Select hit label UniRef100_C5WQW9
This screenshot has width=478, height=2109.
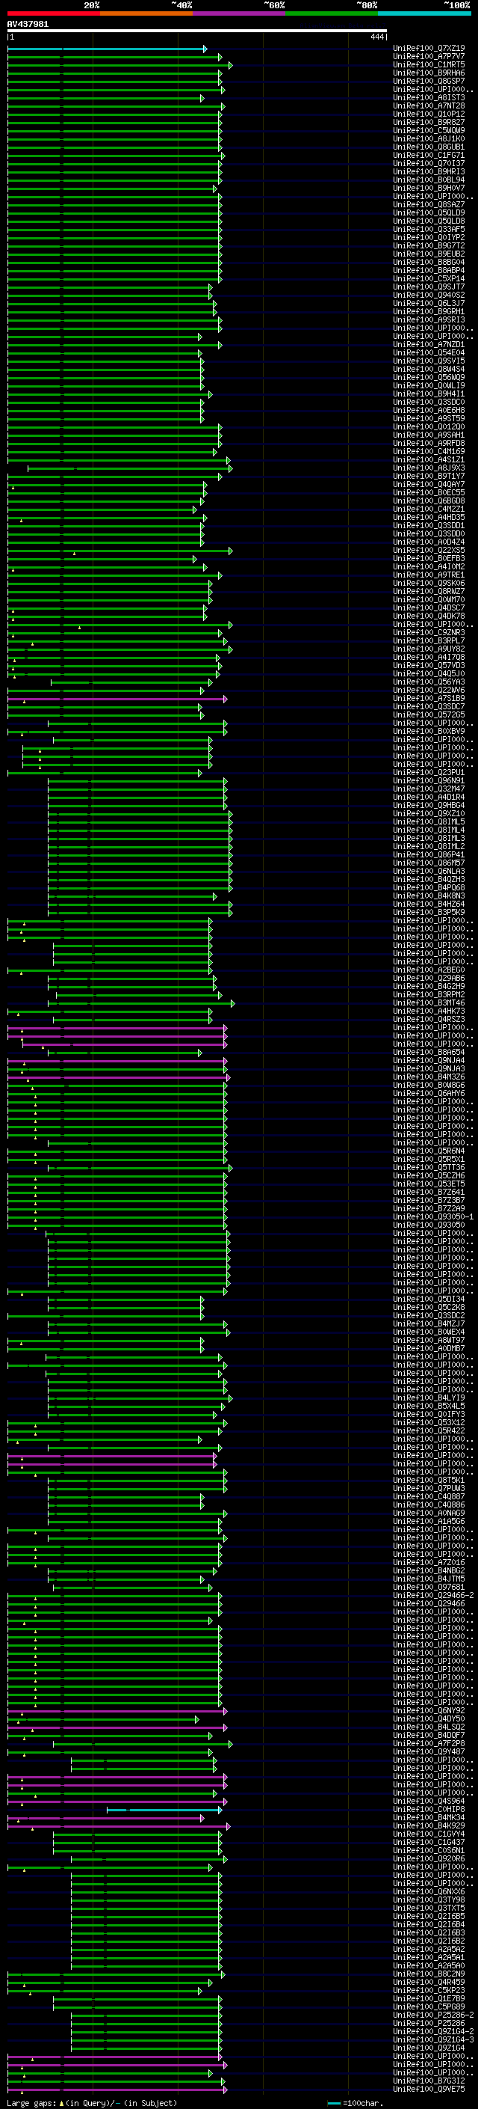tap(429, 130)
